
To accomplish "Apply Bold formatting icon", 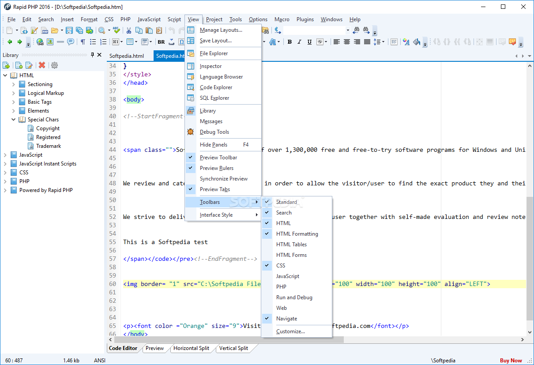I will [290, 42].
